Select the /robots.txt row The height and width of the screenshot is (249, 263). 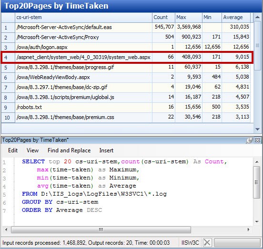[x=126, y=108]
